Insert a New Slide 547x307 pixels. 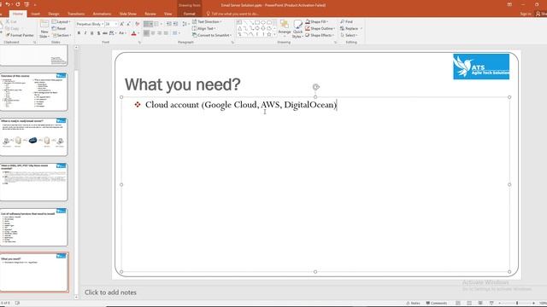point(44,29)
